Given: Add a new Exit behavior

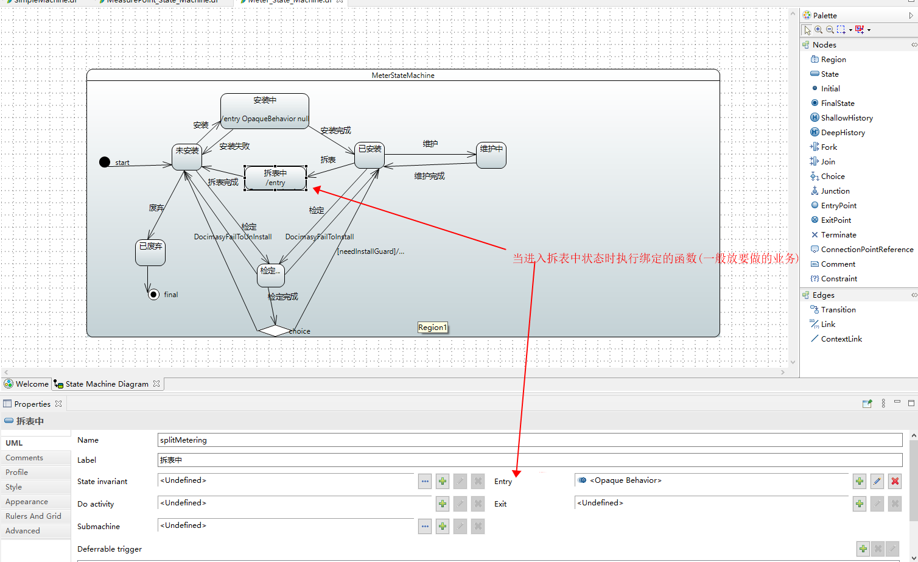Looking at the screenshot, I should (x=860, y=504).
